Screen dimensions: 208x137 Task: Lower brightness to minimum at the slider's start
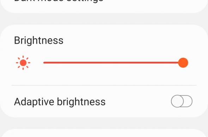point(44,63)
